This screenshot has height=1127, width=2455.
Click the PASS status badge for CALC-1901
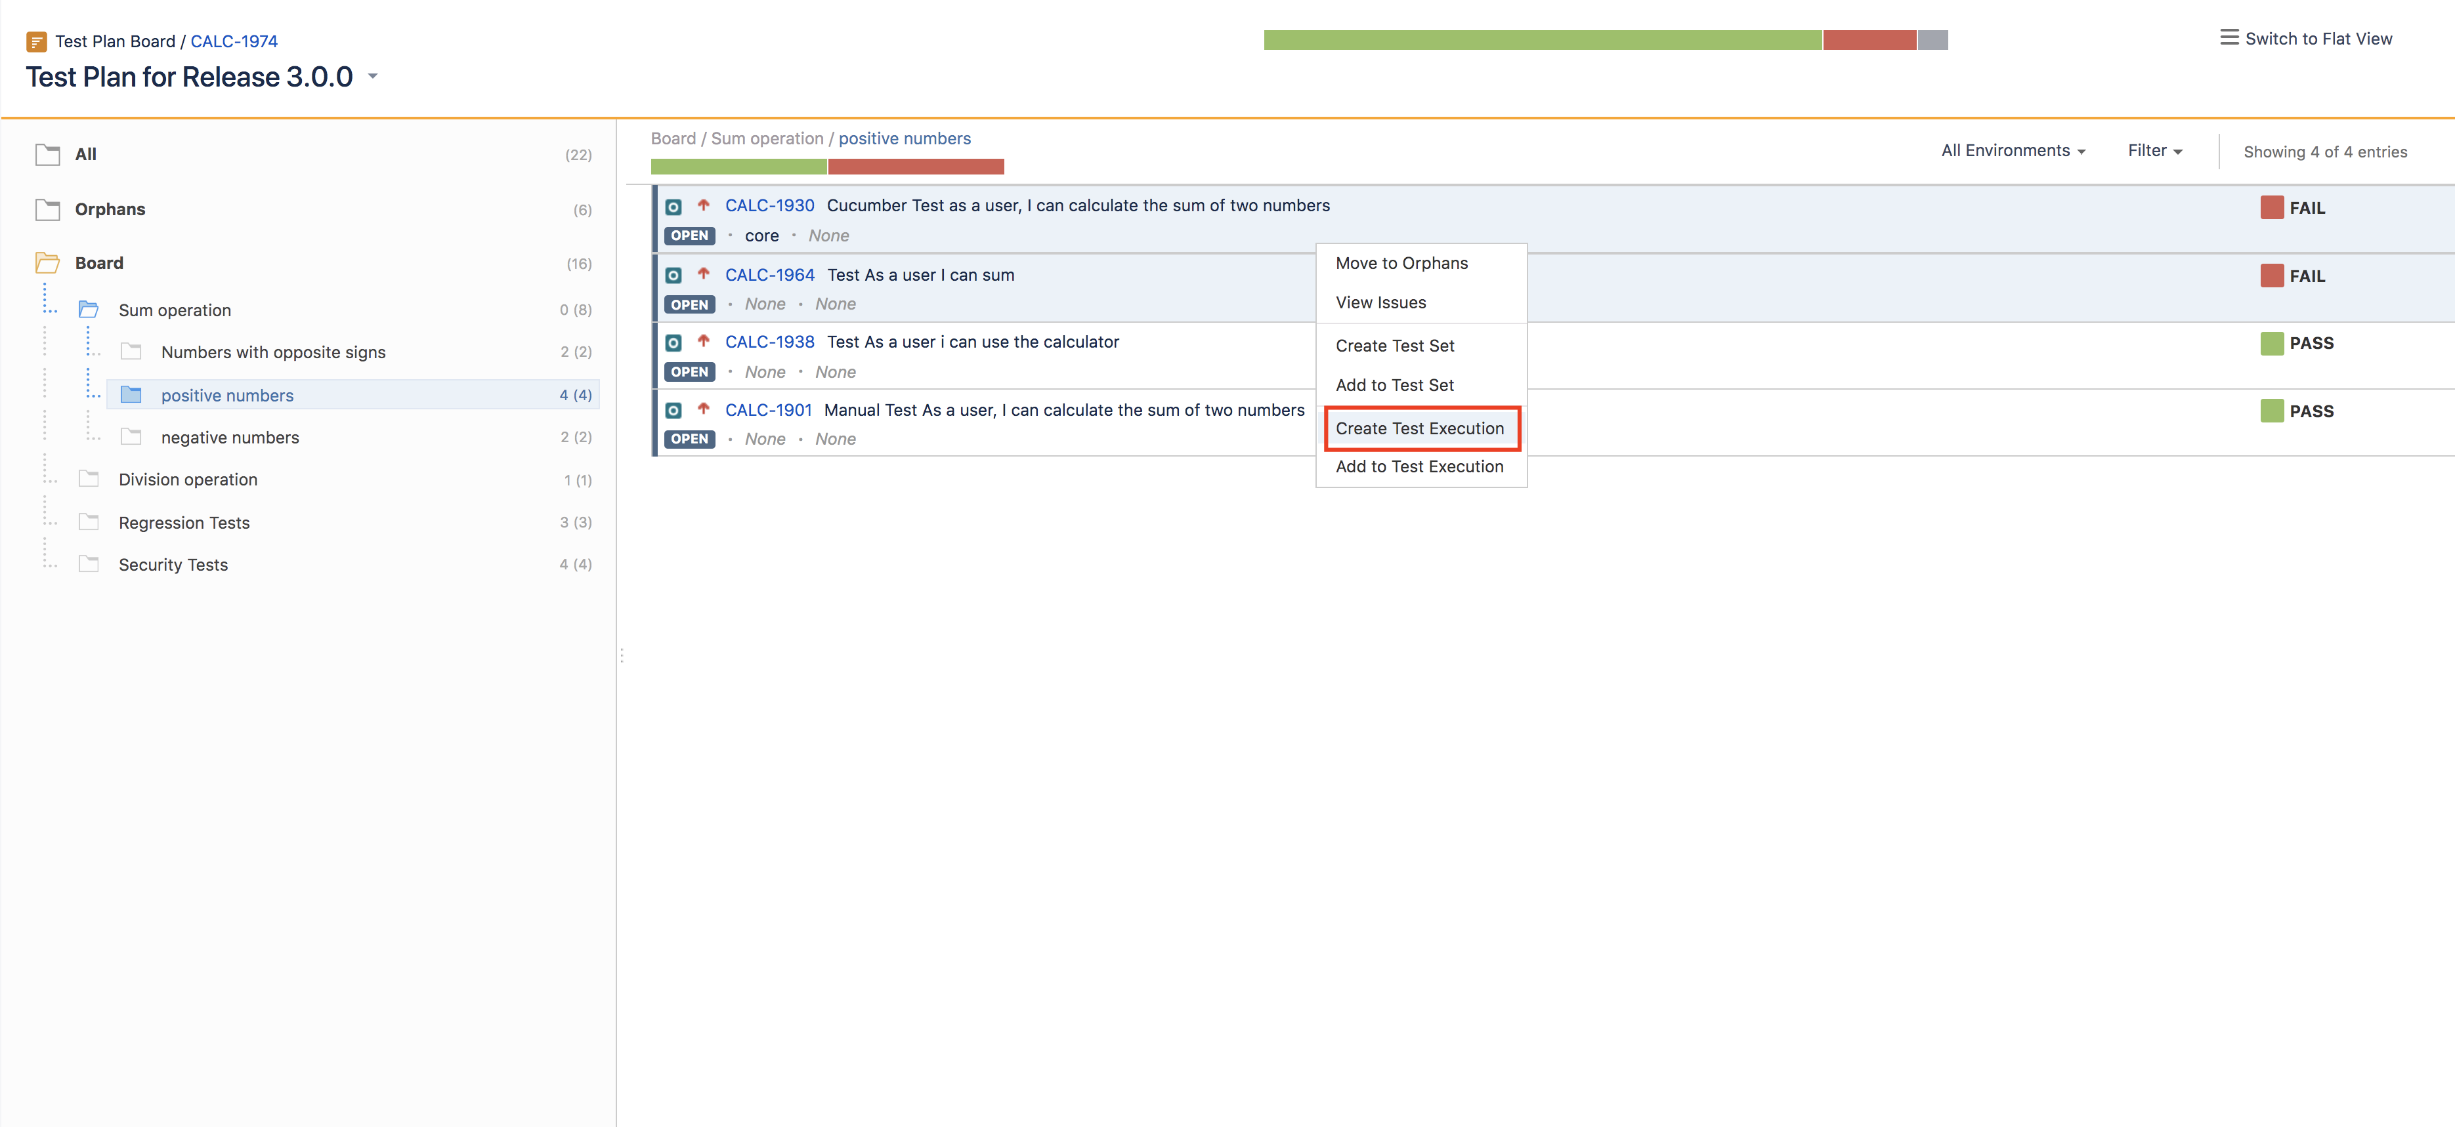2296,411
